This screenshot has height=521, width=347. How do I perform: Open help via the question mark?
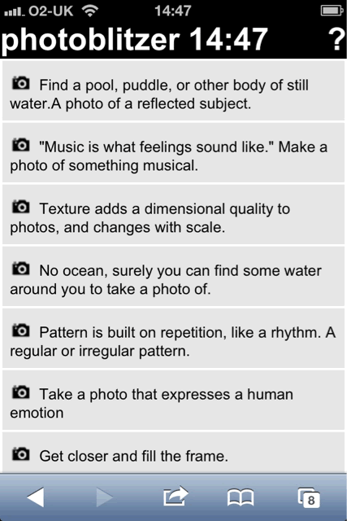336,39
